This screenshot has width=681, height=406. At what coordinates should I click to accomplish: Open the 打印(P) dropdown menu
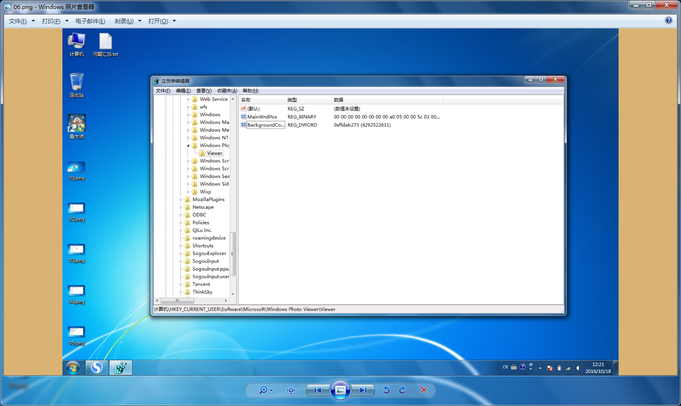[55, 21]
